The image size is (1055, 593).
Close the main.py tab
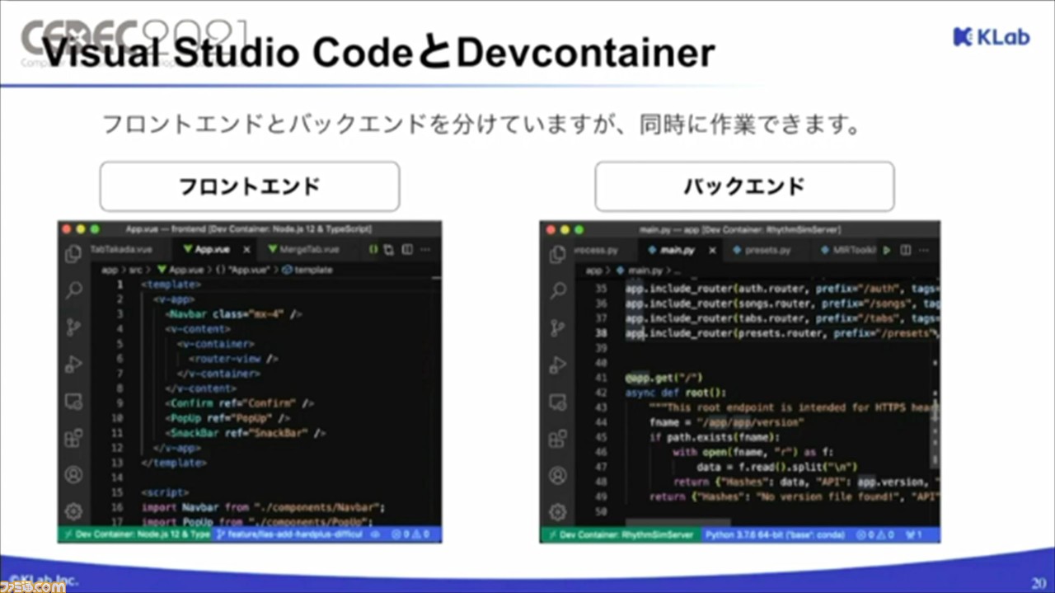pos(712,250)
